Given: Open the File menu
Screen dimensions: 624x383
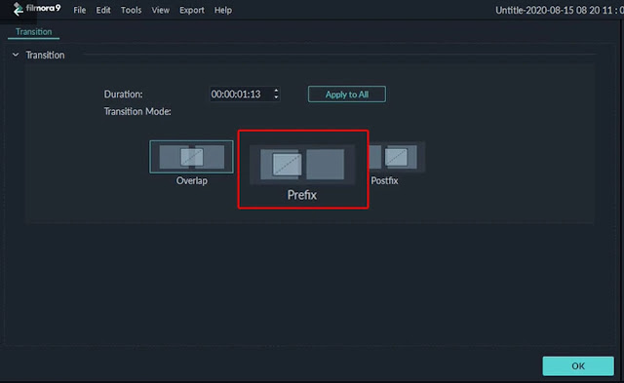Looking at the screenshot, I should [80, 11].
